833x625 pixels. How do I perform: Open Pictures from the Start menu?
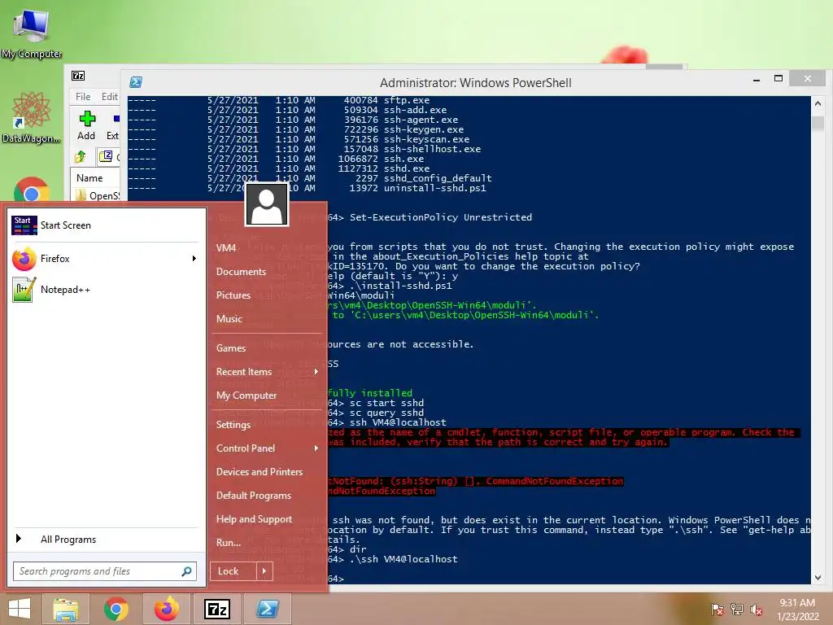[233, 295]
